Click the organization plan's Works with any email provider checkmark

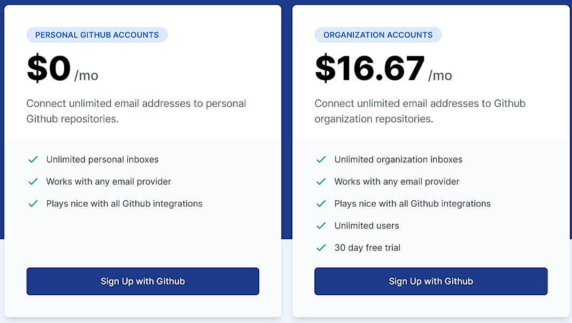(x=321, y=182)
